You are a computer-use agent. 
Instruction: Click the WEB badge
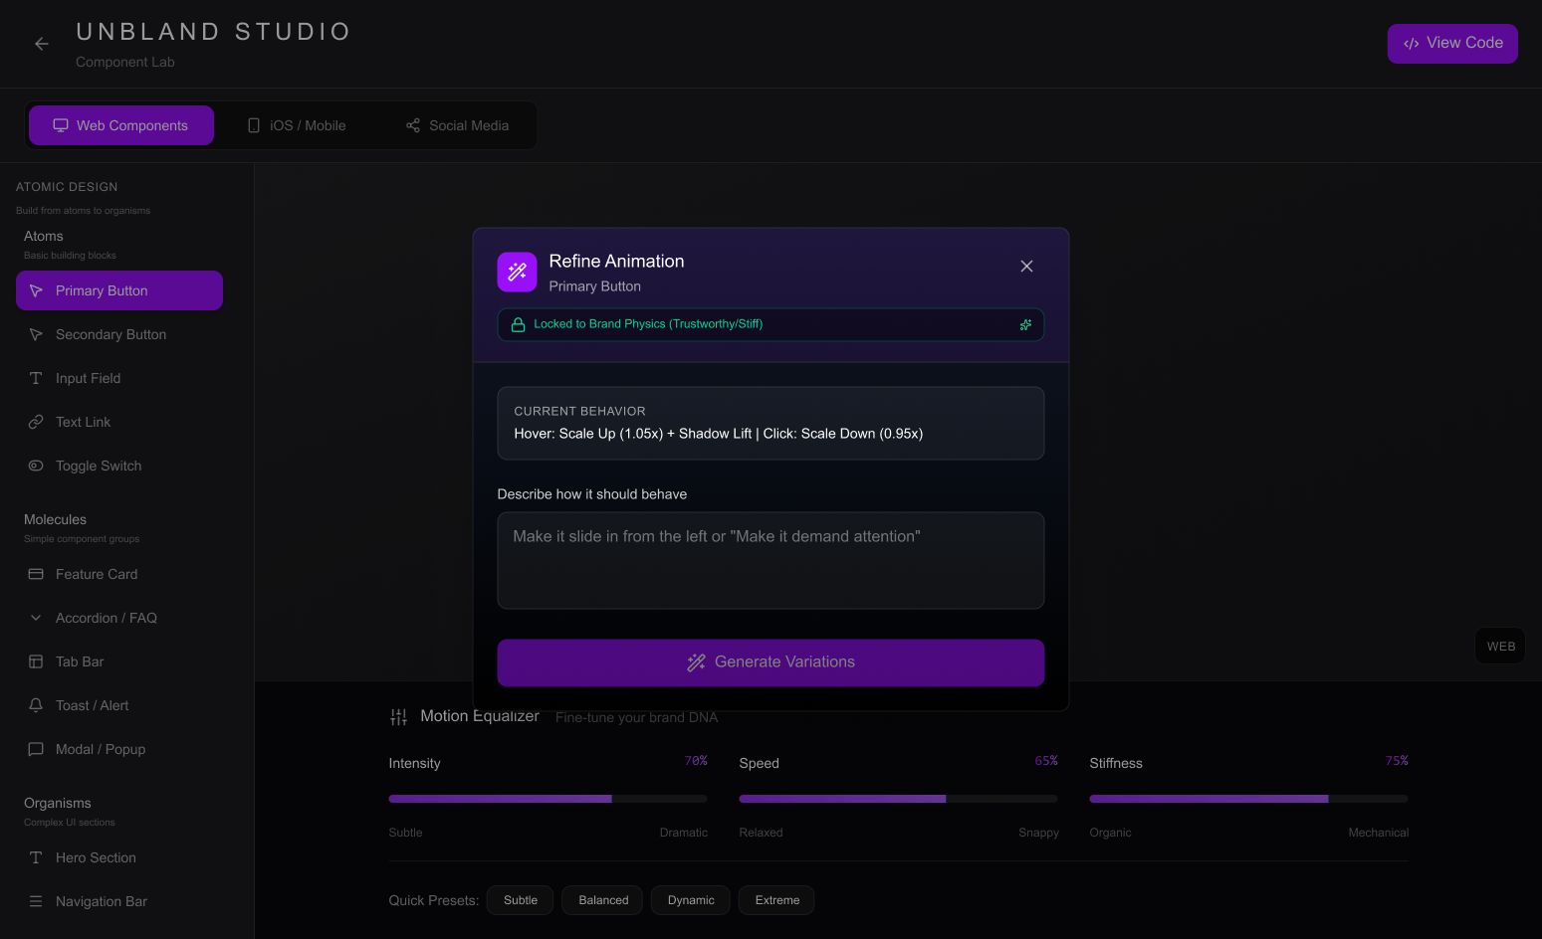point(1500,647)
